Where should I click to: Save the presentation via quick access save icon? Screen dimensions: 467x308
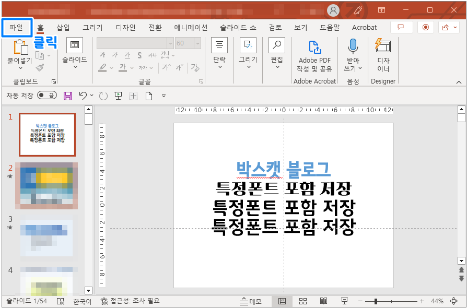[68, 96]
